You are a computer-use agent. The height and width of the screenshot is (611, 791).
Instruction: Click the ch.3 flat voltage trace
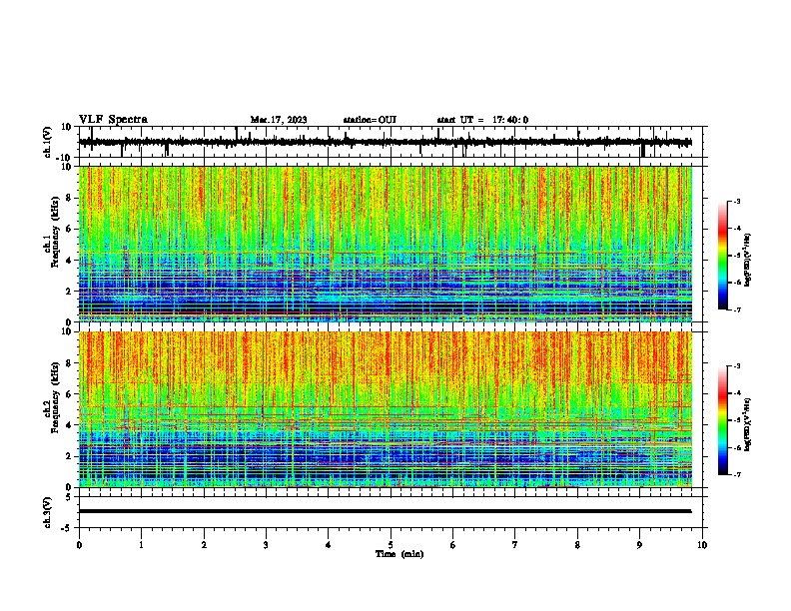tap(386, 511)
